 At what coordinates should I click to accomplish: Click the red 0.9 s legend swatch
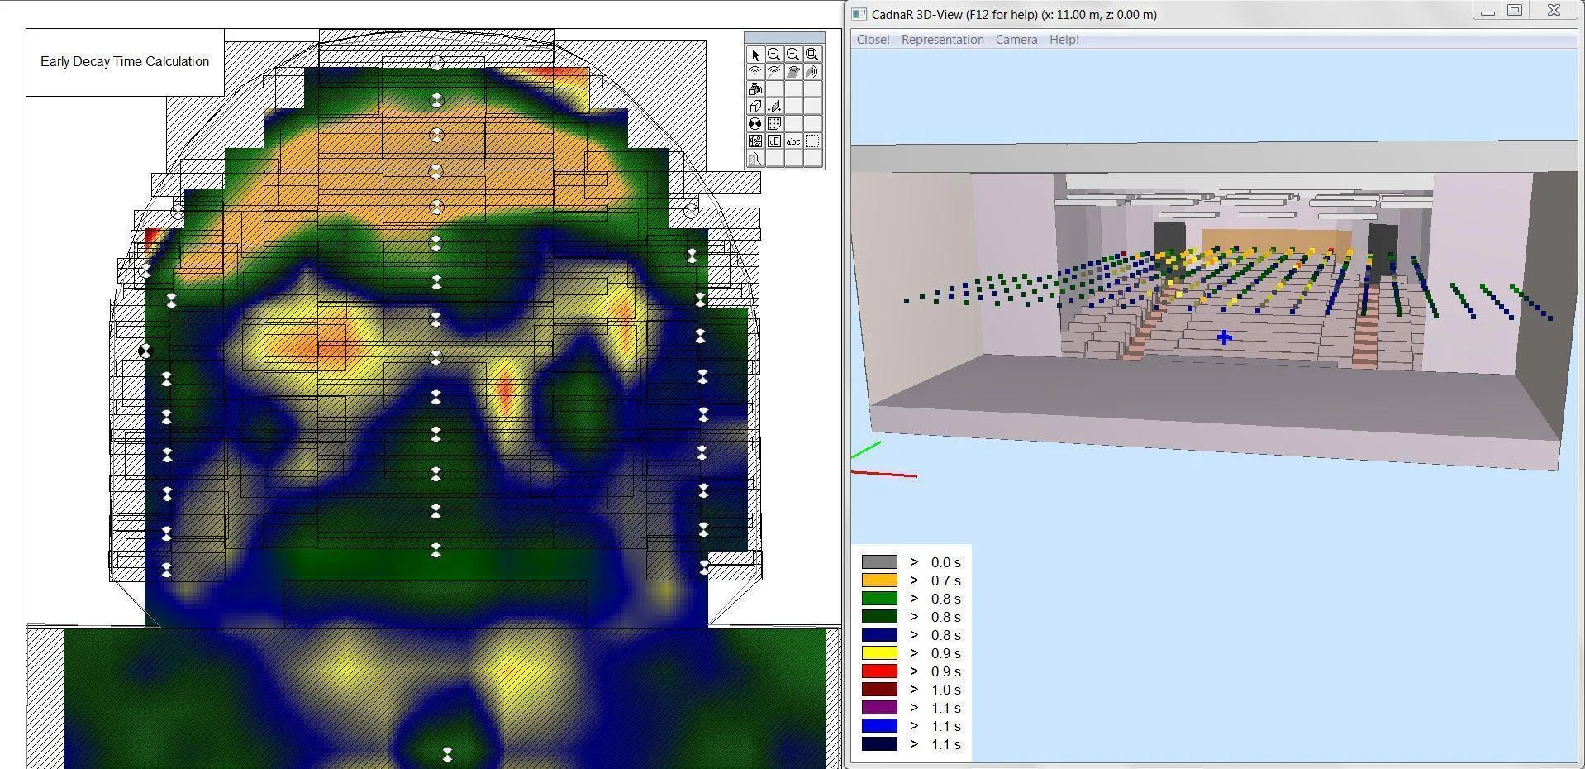(879, 671)
